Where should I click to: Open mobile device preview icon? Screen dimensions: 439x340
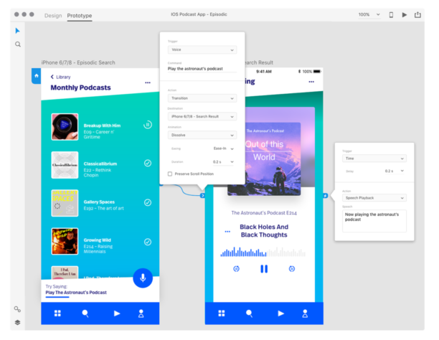click(x=391, y=15)
